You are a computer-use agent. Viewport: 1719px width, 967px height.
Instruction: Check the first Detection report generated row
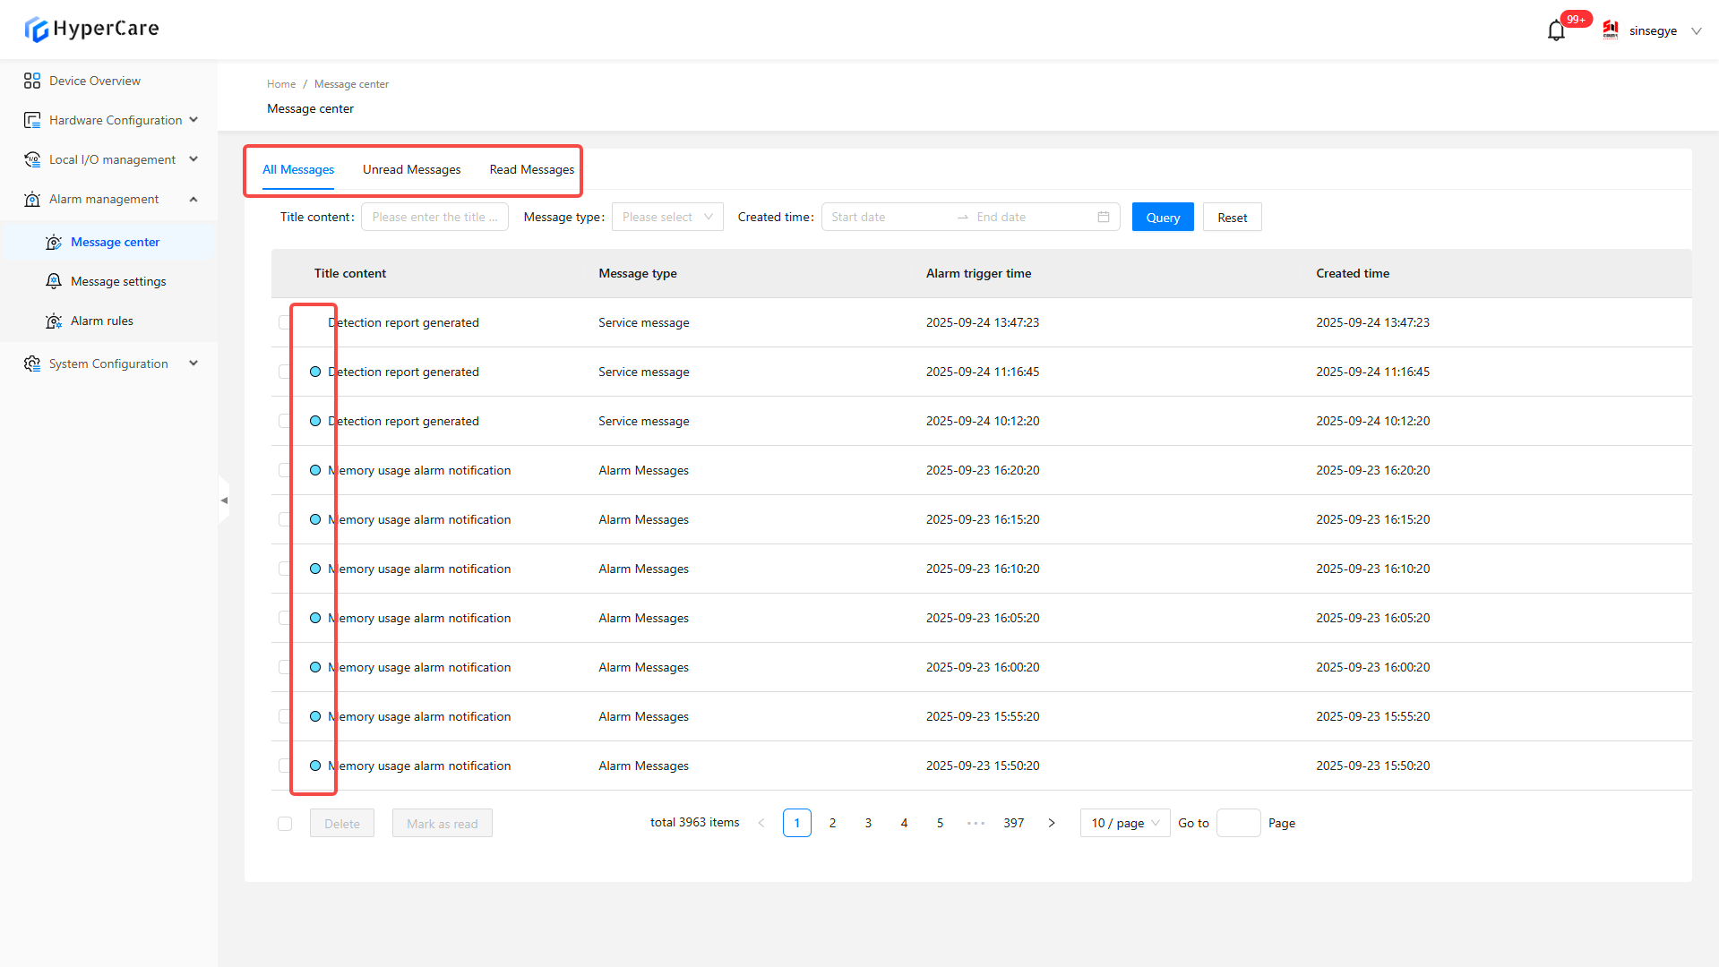284,322
